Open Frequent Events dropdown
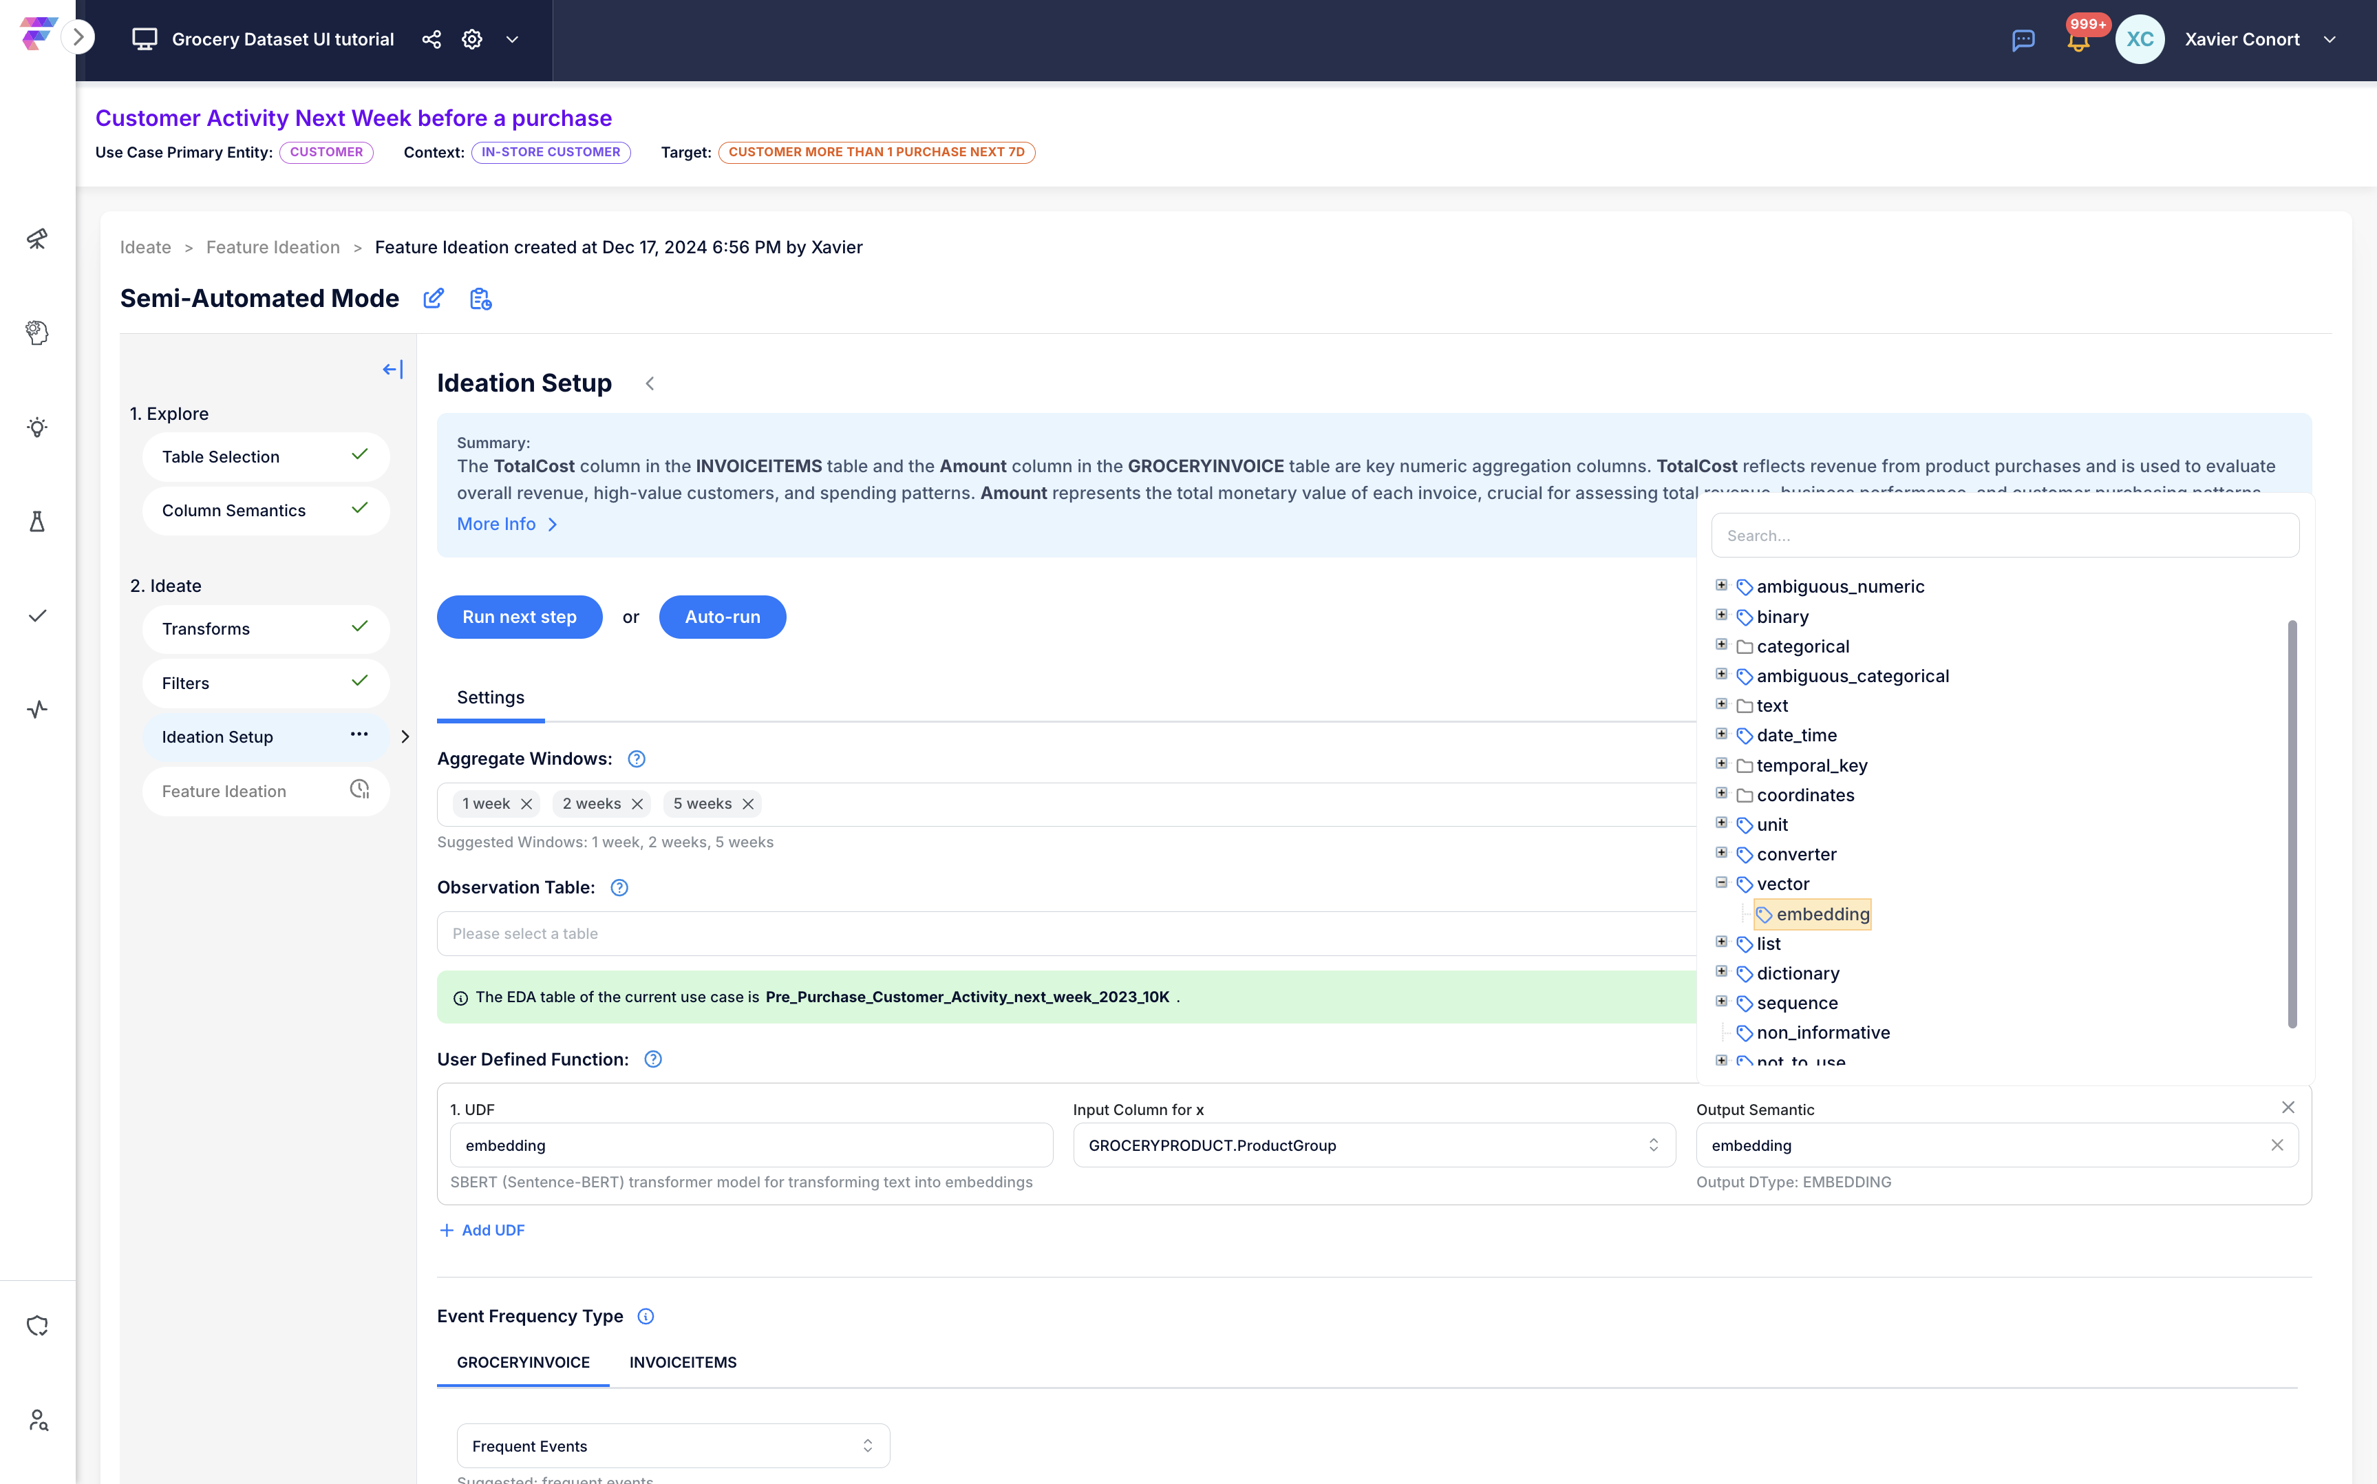2377x1484 pixels. point(673,1445)
